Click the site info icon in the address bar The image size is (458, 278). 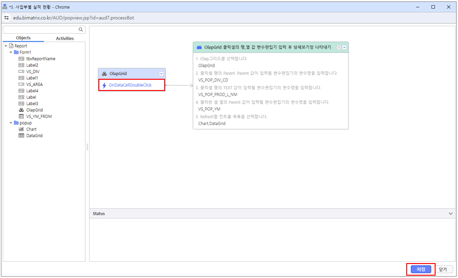click(7, 18)
